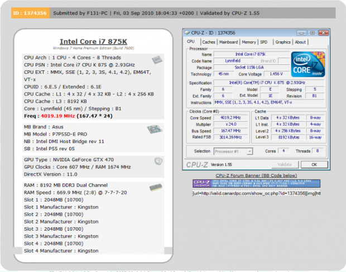Open the Caches tab
The image size is (346, 272).
coord(209,42)
